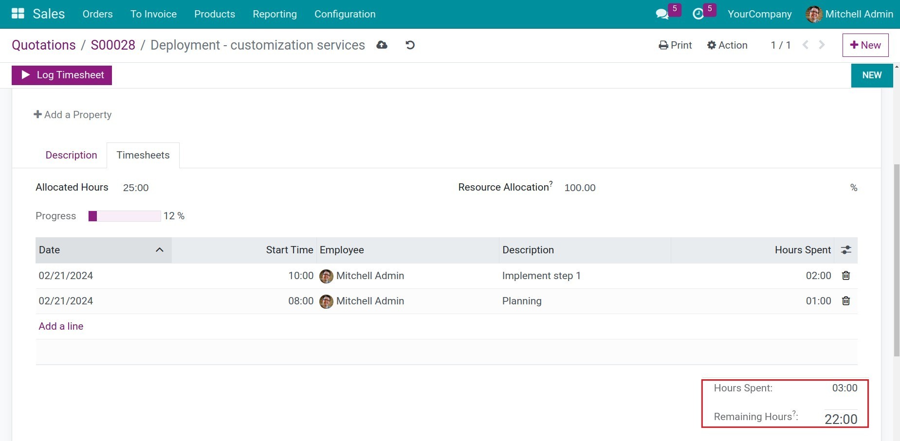The width and height of the screenshot is (900, 441).
Task: Click the vertical page scrollbar
Action: coord(897,260)
